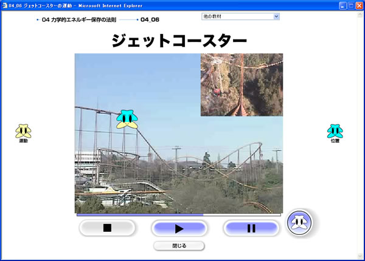Click the overhead inset video in corner
The height and width of the screenshot is (261, 365).
click(242, 84)
